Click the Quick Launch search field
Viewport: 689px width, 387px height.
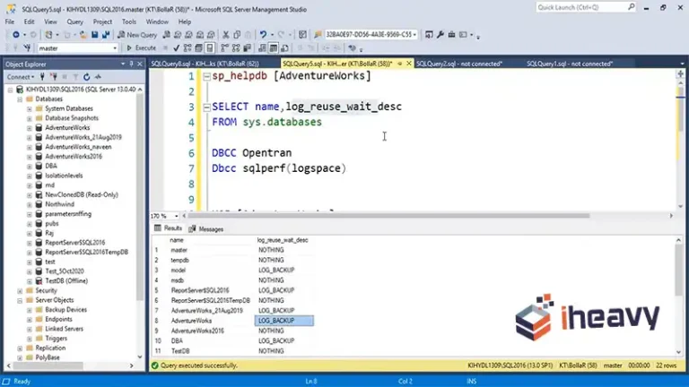click(585, 7)
